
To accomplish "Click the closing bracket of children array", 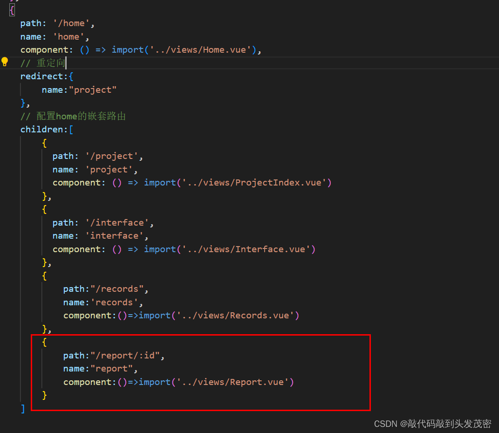I will 23,408.
